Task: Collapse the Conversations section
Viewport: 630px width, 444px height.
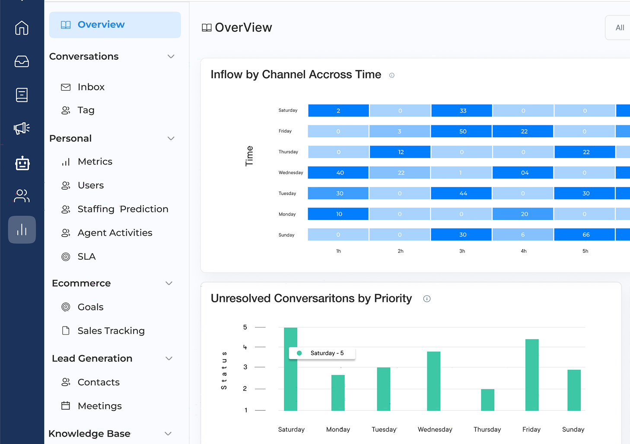Action: point(171,56)
